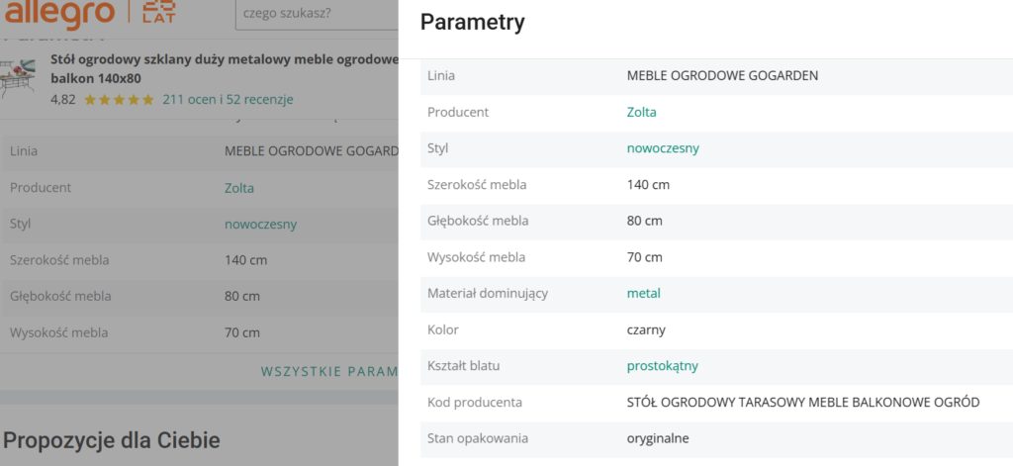Screen dimensions: 1013x466
Task: Click the 'Zolta' producer link in panel
Action: pyautogui.click(x=641, y=112)
